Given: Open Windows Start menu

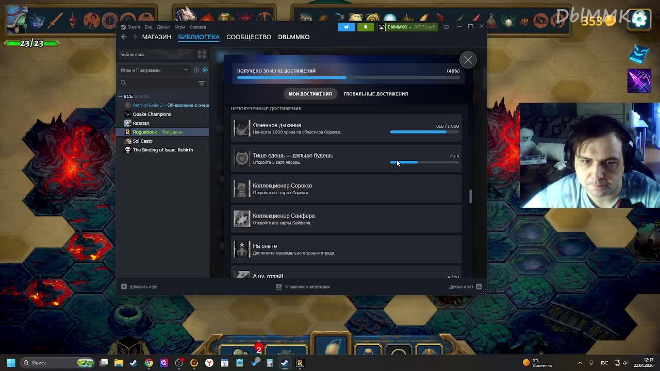Looking at the screenshot, I should [11, 363].
